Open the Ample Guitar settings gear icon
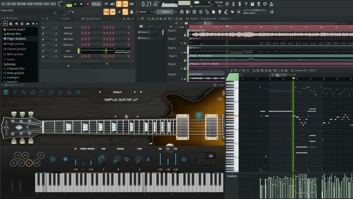This screenshot has width=353, height=199. 60,92
